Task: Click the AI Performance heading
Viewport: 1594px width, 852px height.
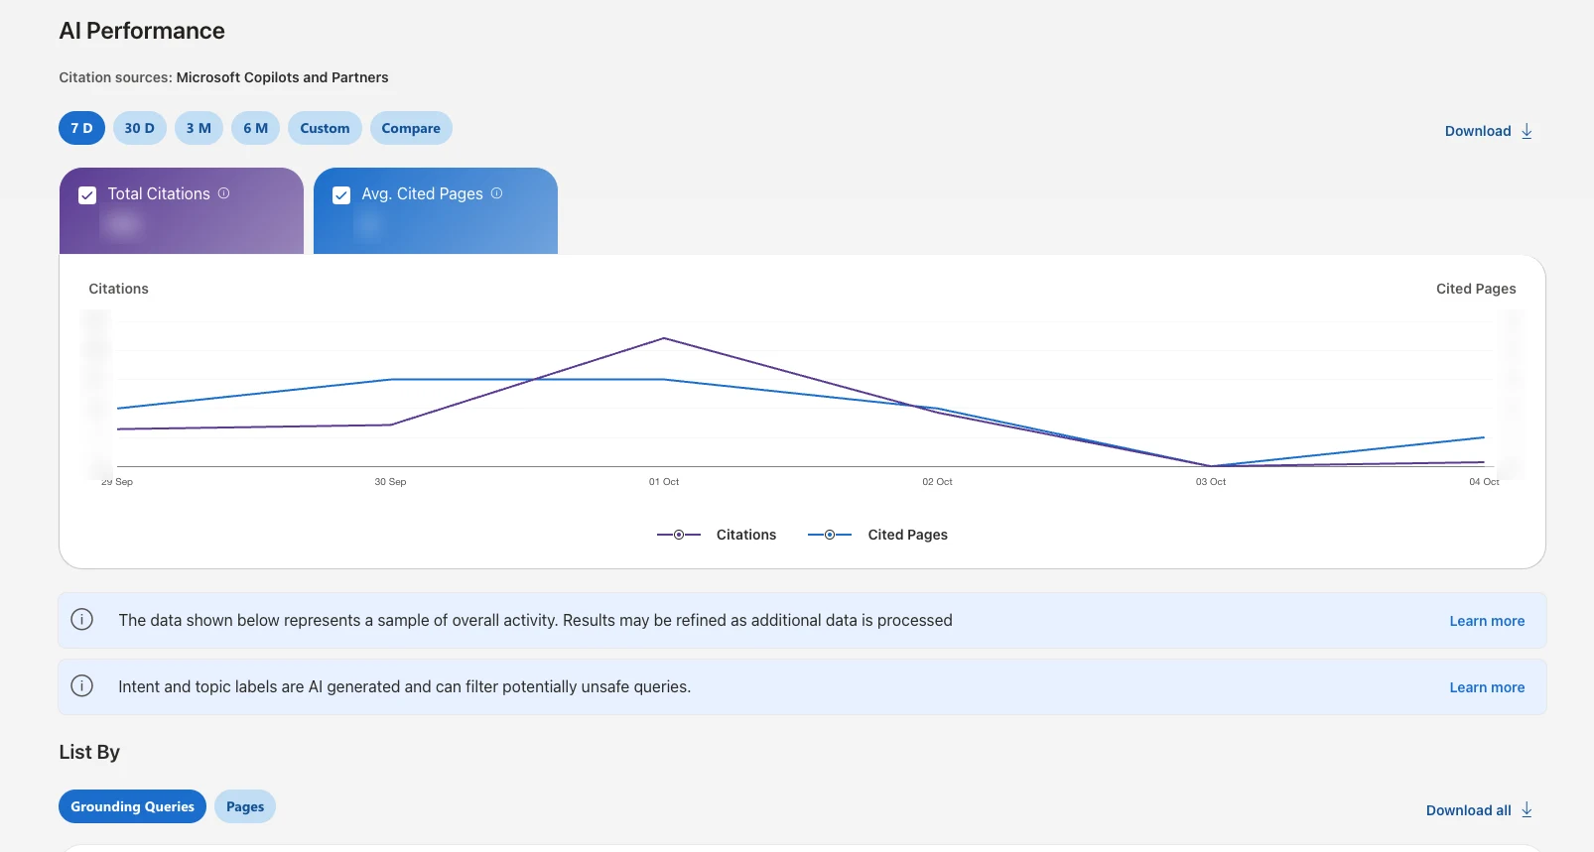Action: [x=142, y=31]
